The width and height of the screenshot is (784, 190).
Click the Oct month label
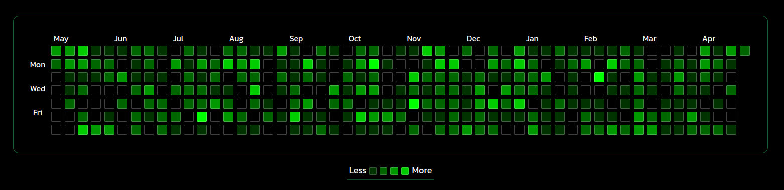point(355,39)
